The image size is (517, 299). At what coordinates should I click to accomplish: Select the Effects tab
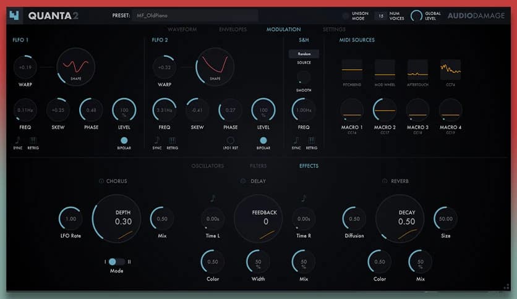(x=309, y=166)
